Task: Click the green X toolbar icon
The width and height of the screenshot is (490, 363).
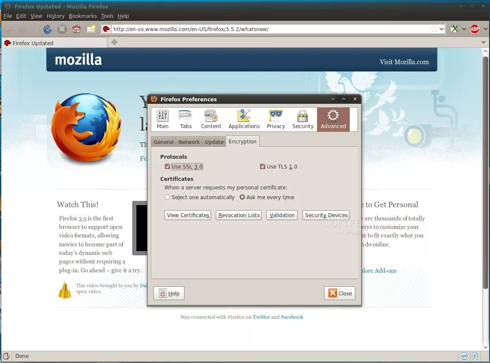Action: point(454,29)
